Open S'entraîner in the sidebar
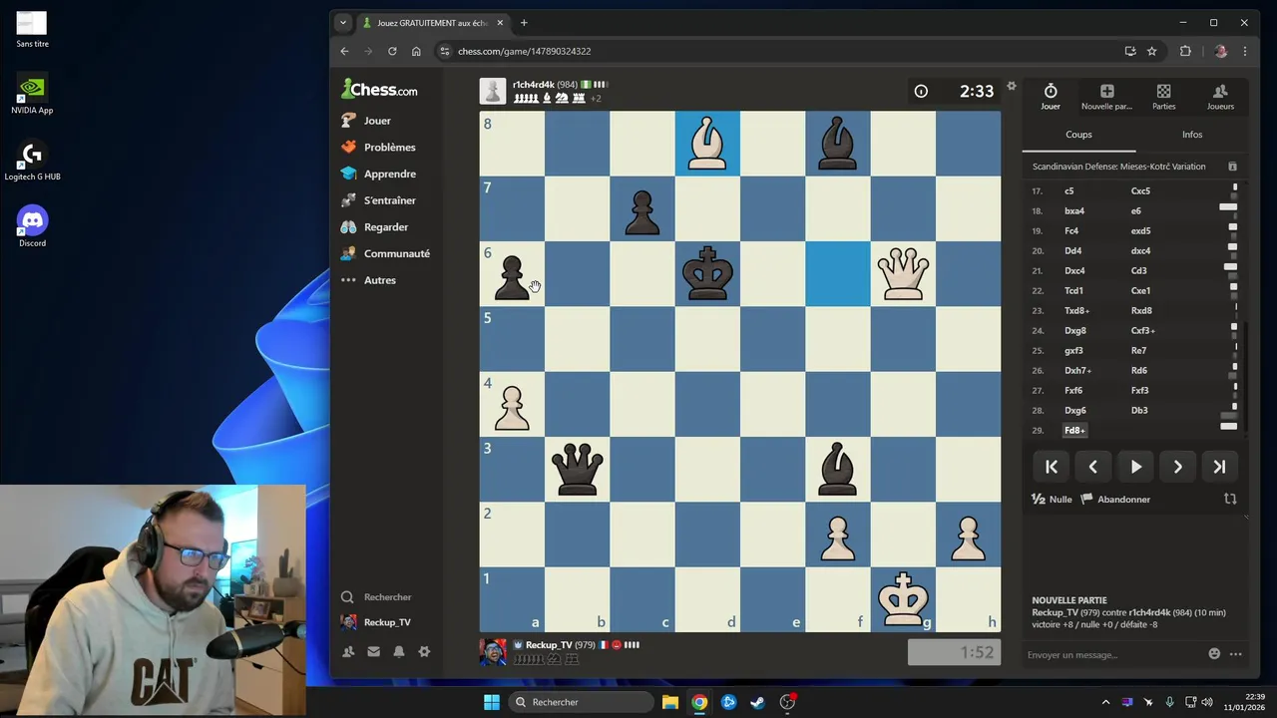This screenshot has width=1277, height=718. coord(378,200)
